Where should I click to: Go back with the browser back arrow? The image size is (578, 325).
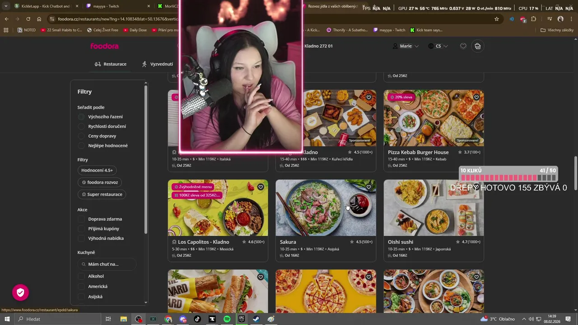click(6, 19)
